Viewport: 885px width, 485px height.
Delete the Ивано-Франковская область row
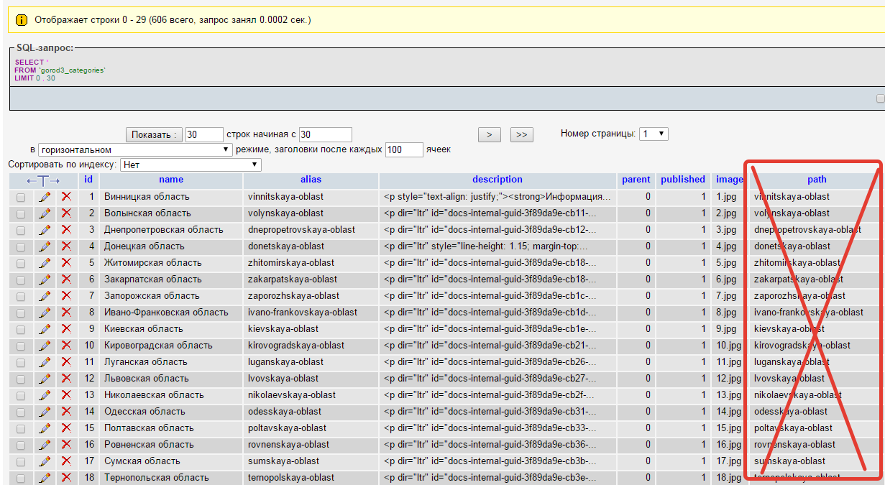pyautogui.click(x=67, y=313)
